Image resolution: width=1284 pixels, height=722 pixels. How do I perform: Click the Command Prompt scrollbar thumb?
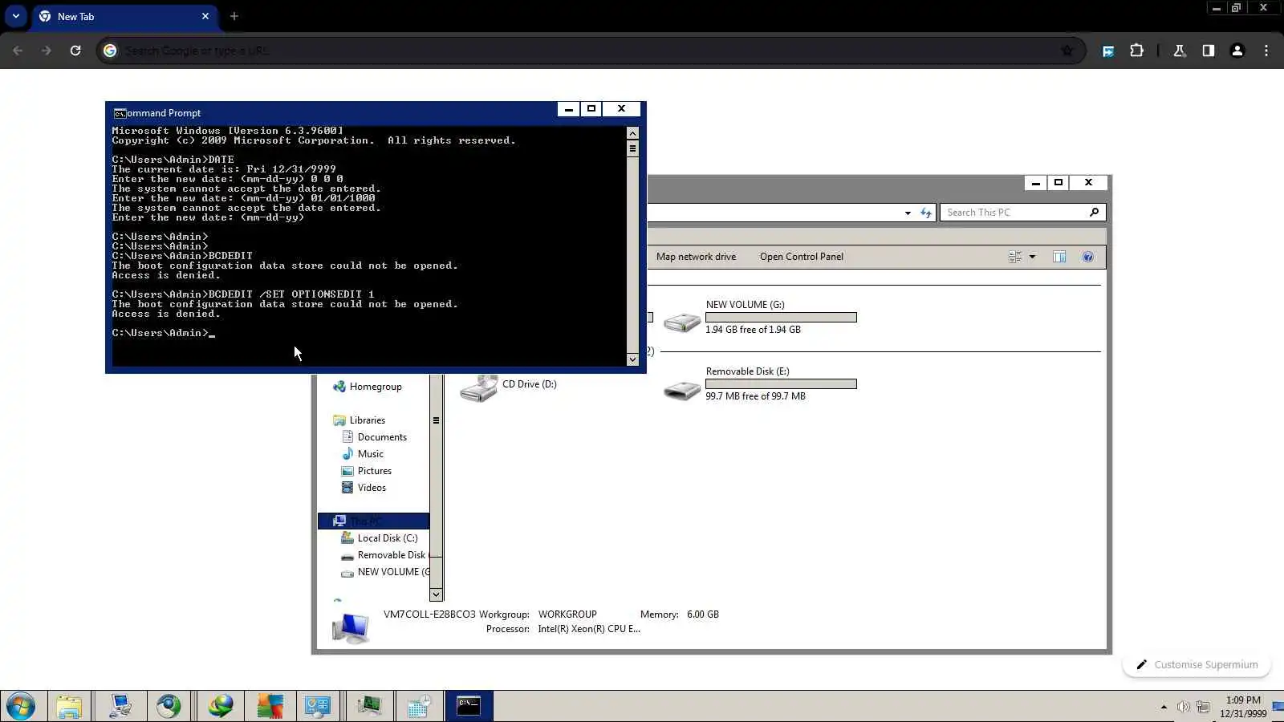[632, 148]
